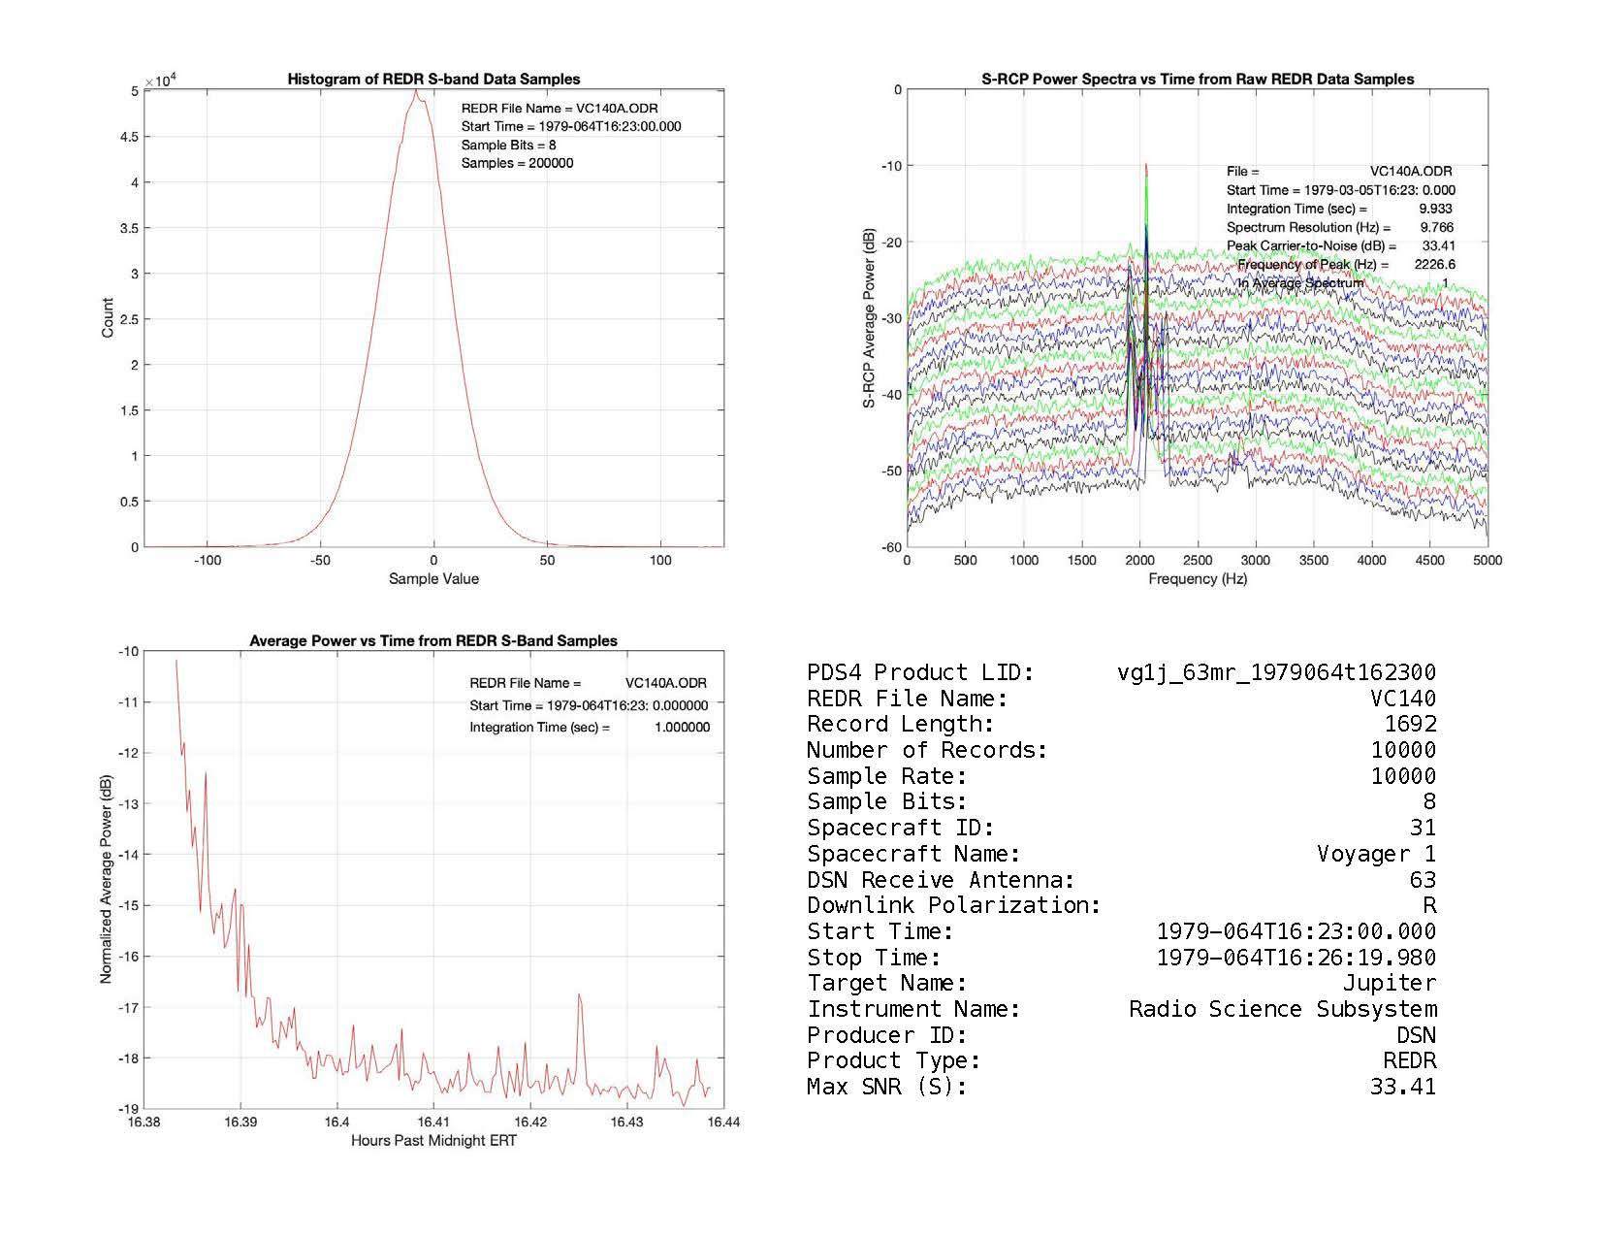The image size is (1600, 1237).
Task: Click the 'Normalized Average Power (dB)' axis label
Action: [106, 879]
